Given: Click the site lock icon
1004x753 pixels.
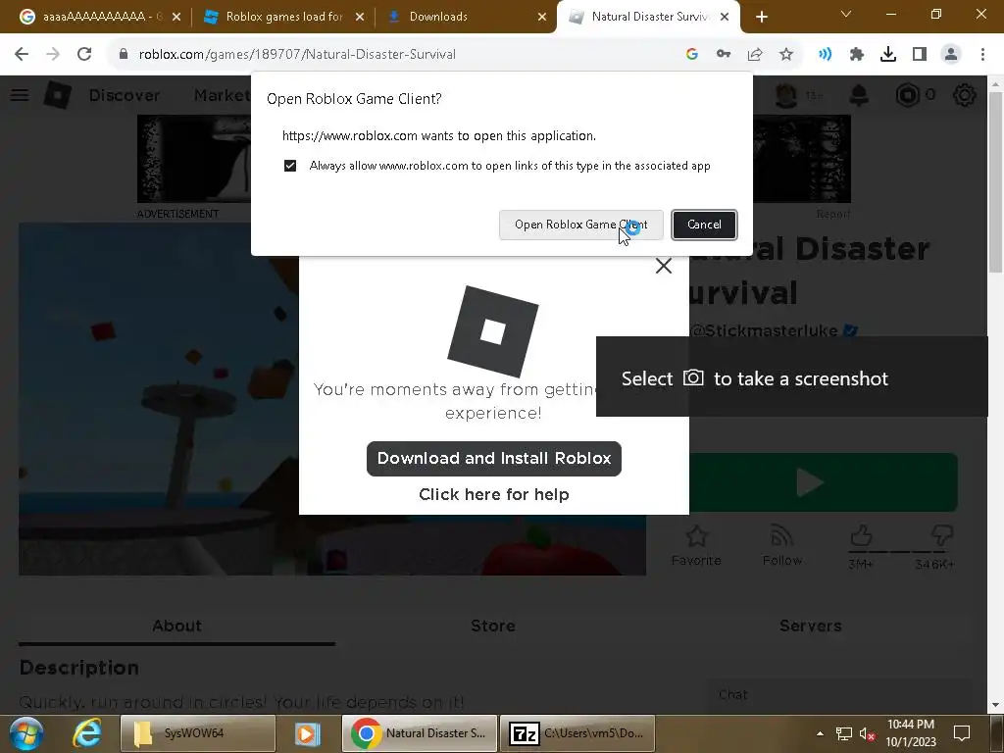Looking at the screenshot, I should pos(124,55).
